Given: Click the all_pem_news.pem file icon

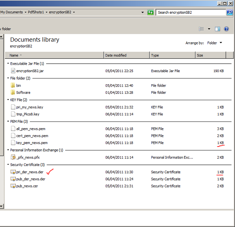Looking at the screenshot, I should coord(13,129).
